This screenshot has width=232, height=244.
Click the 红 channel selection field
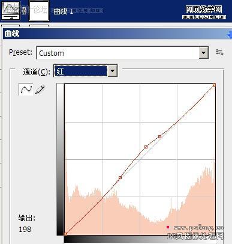81,71
